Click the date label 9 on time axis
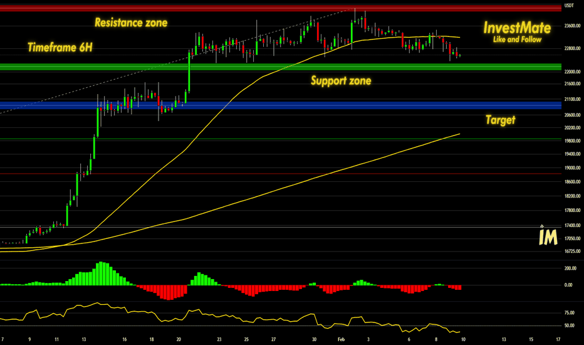The image size is (584, 345). 29,339
